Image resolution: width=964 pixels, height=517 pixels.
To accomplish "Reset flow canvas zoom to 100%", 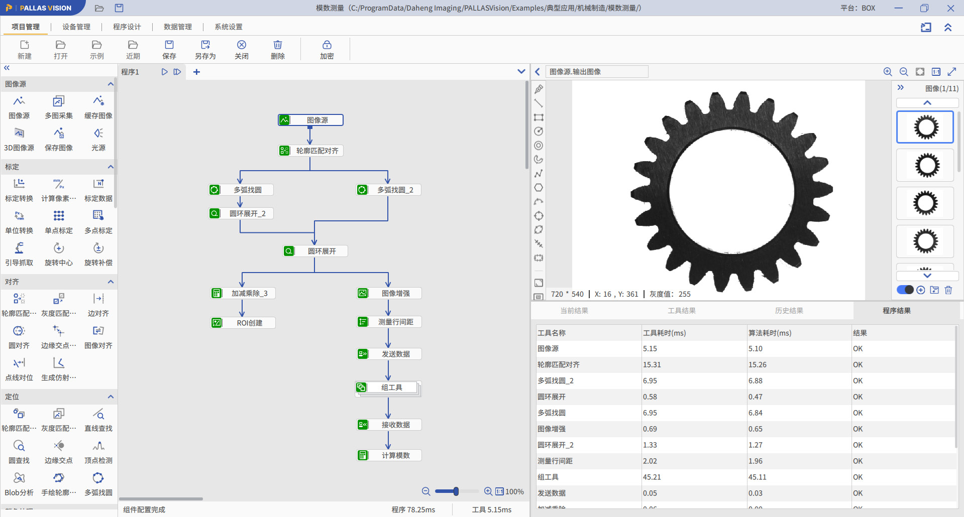I will pos(499,491).
